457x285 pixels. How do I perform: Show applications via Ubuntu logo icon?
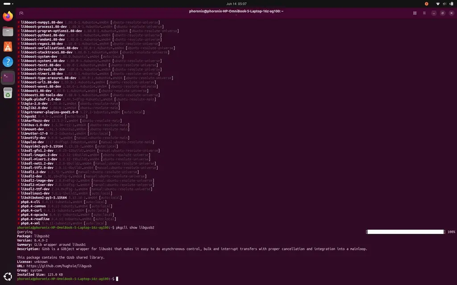click(x=8, y=277)
